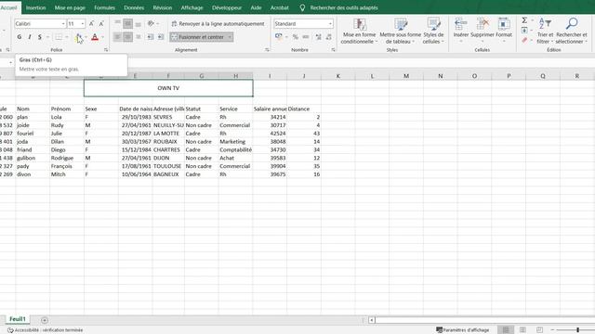595x334 pixels.
Task: Select column M header
Action: 406,76
